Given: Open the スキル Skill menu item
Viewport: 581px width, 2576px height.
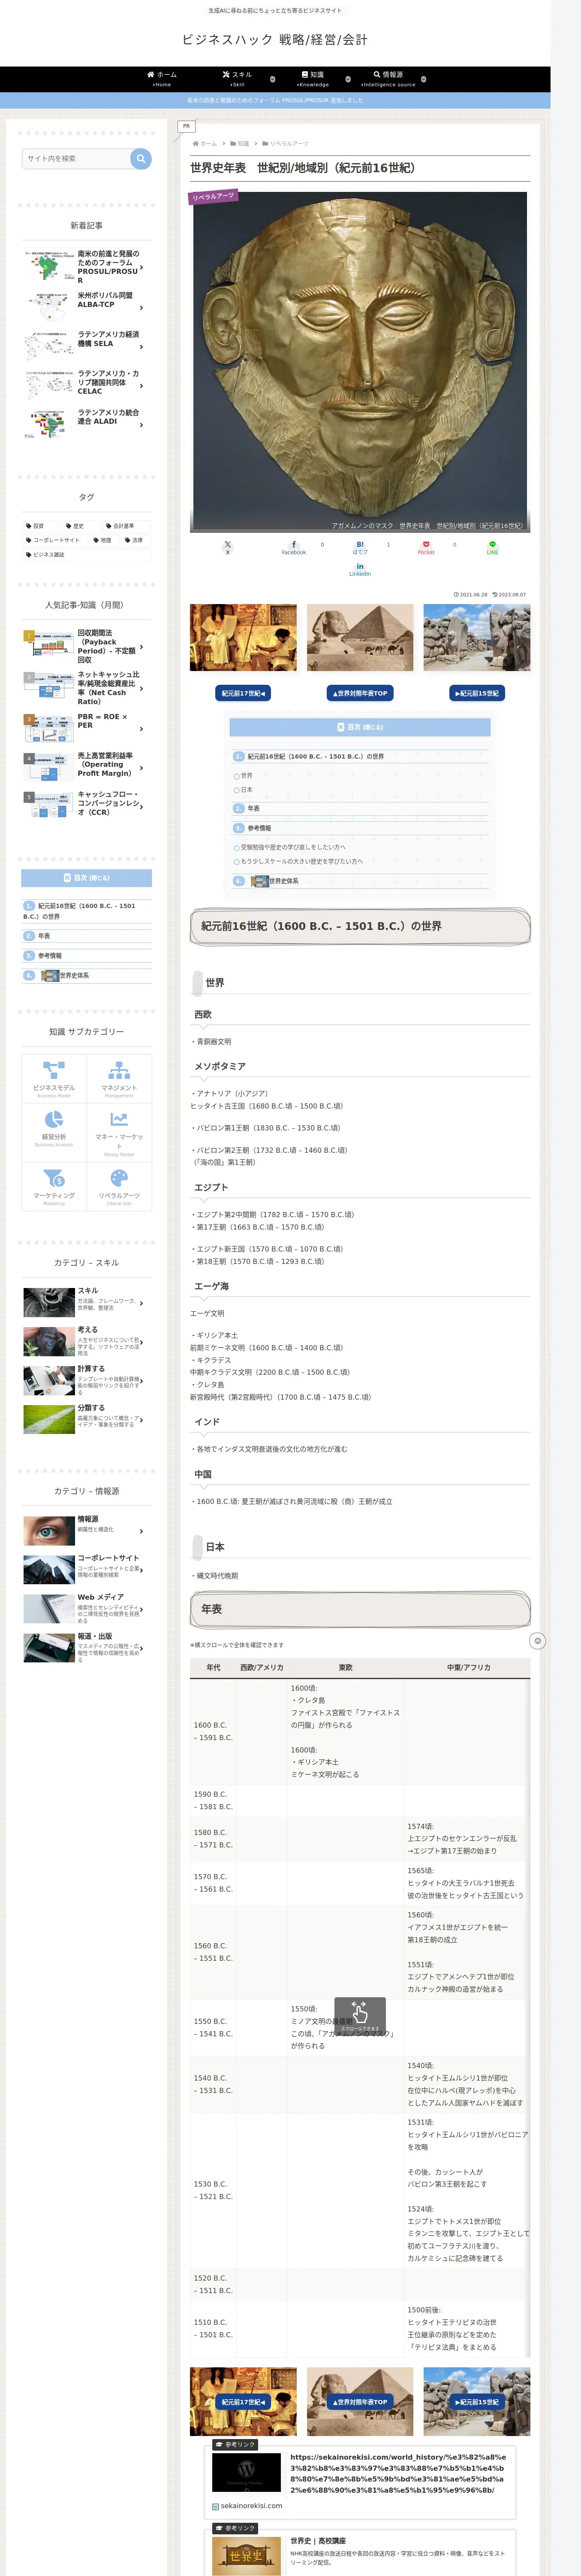Looking at the screenshot, I should (x=238, y=79).
